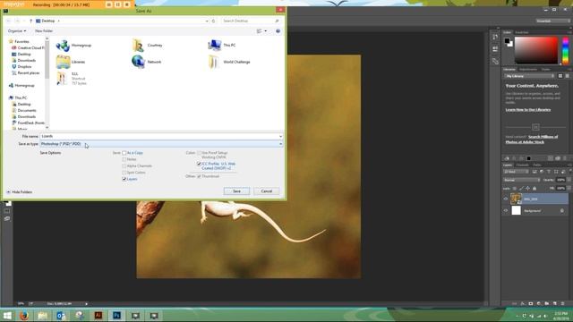The image size is (573, 322).
Task: Hide the top image layer eye icon
Action: [506, 199]
